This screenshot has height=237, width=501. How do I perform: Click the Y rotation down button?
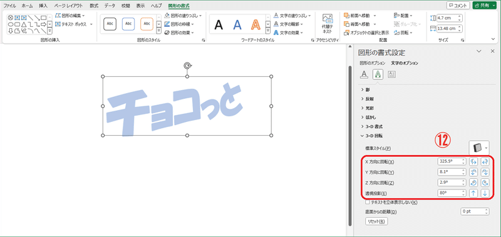click(x=485, y=172)
